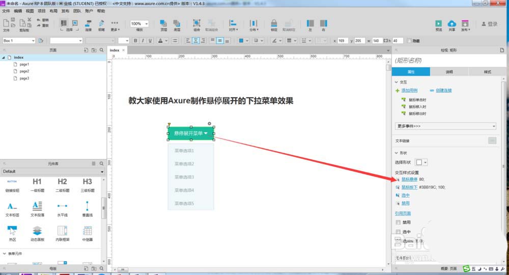Click the Bring to Front (顶层) icon

(x=163, y=23)
